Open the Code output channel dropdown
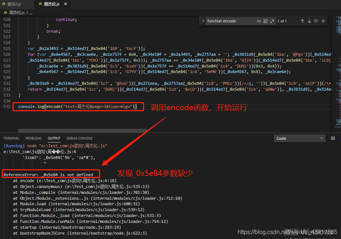 coord(300,138)
